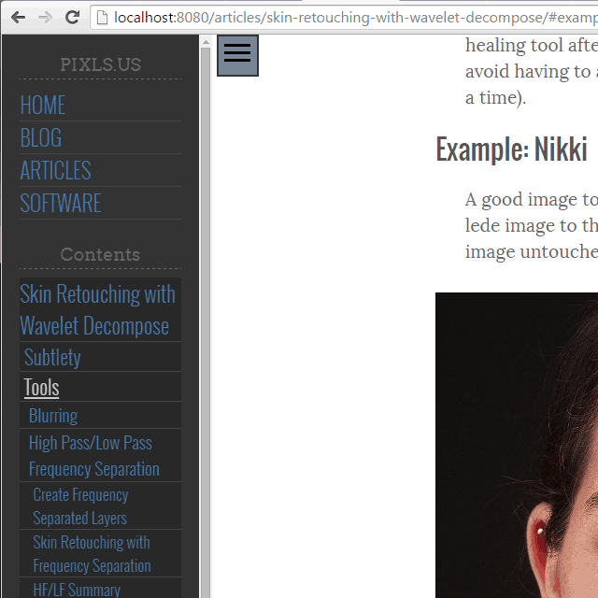Jump to the HF/LF Summary section

(77, 590)
